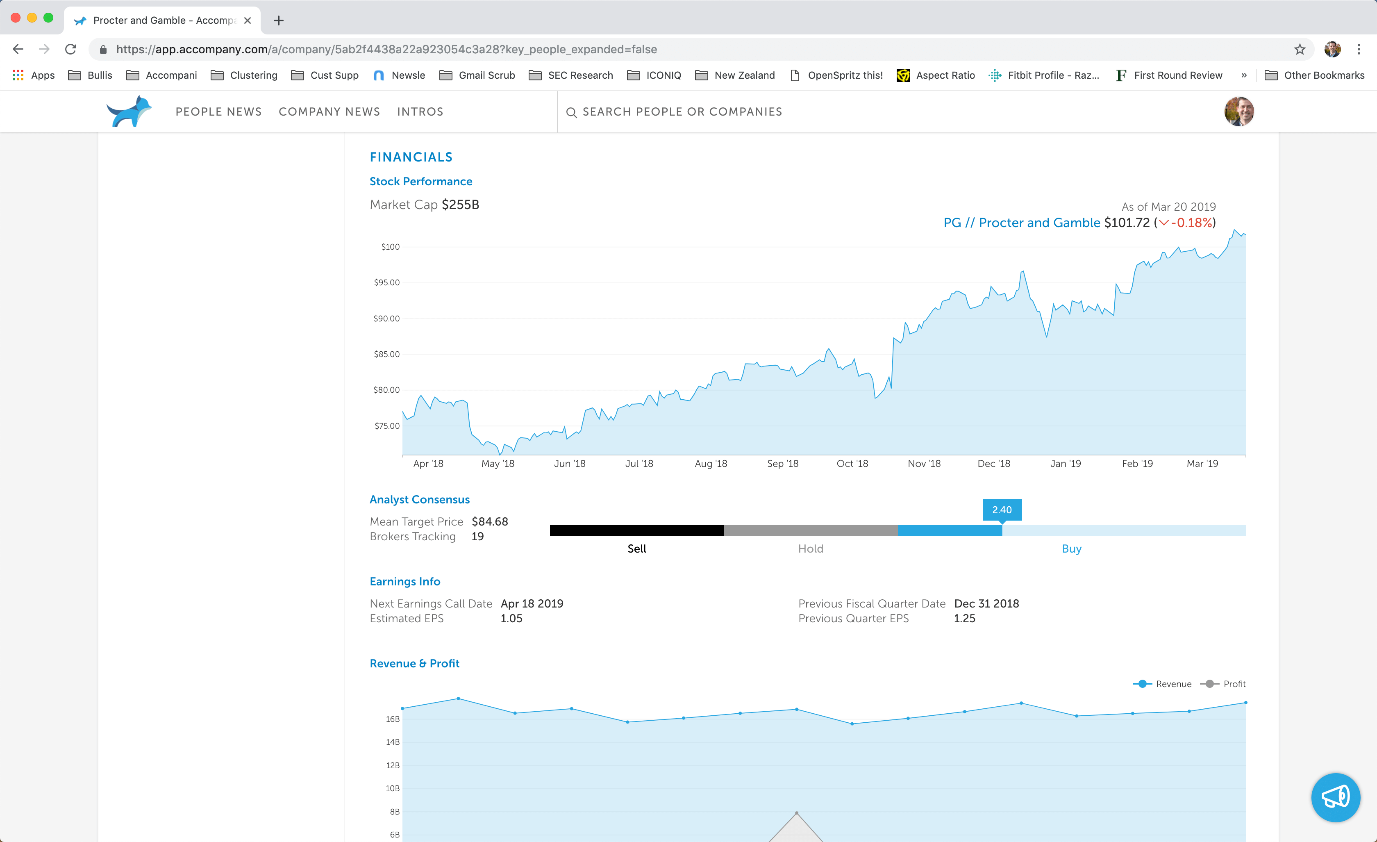Open the Fitbit Profile bookmark
This screenshot has width=1377, height=842.
tap(1043, 75)
